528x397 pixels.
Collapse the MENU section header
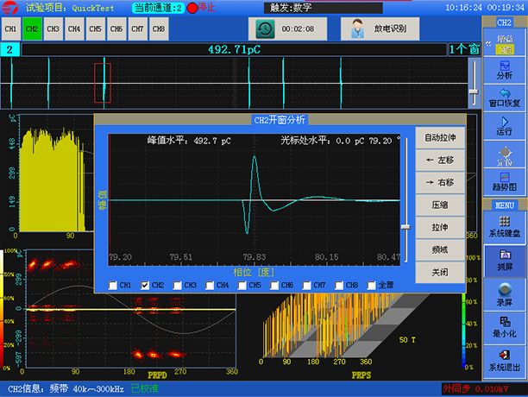coord(505,205)
